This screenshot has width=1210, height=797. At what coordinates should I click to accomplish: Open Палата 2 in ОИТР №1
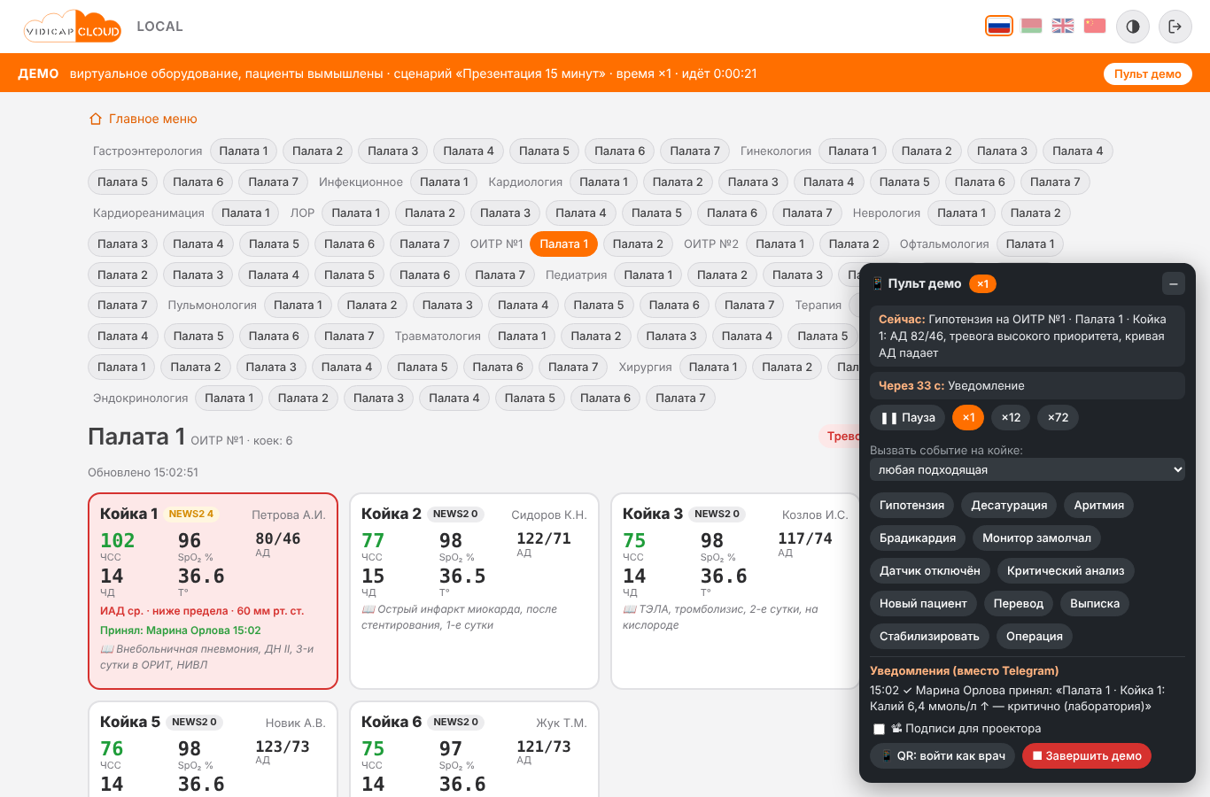(x=638, y=244)
